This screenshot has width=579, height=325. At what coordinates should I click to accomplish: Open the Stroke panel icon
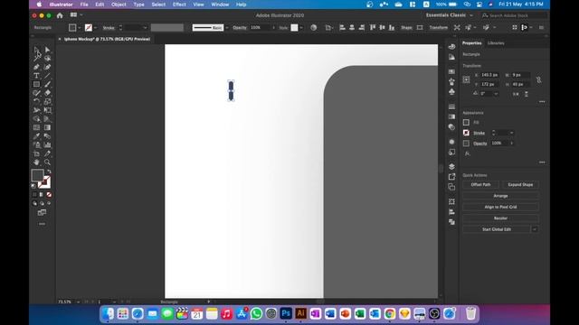pos(451,107)
